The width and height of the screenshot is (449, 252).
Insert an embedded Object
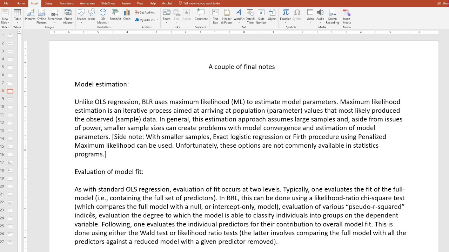coord(272,15)
